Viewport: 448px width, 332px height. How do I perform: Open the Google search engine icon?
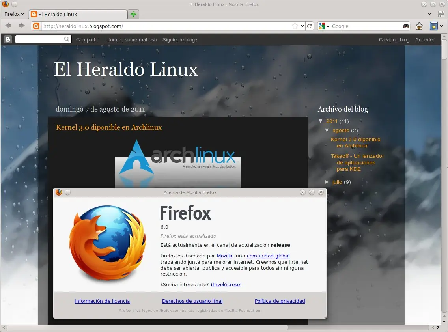click(322, 26)
